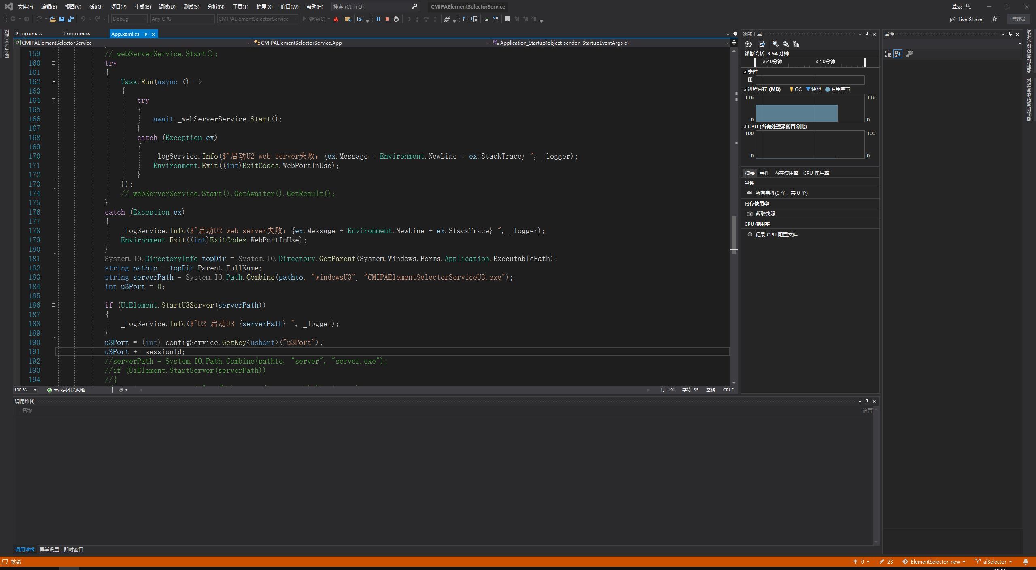Click the export diagnostic session icon
1036x570 pixels.
pyautogui.click(x=762, y=44)
